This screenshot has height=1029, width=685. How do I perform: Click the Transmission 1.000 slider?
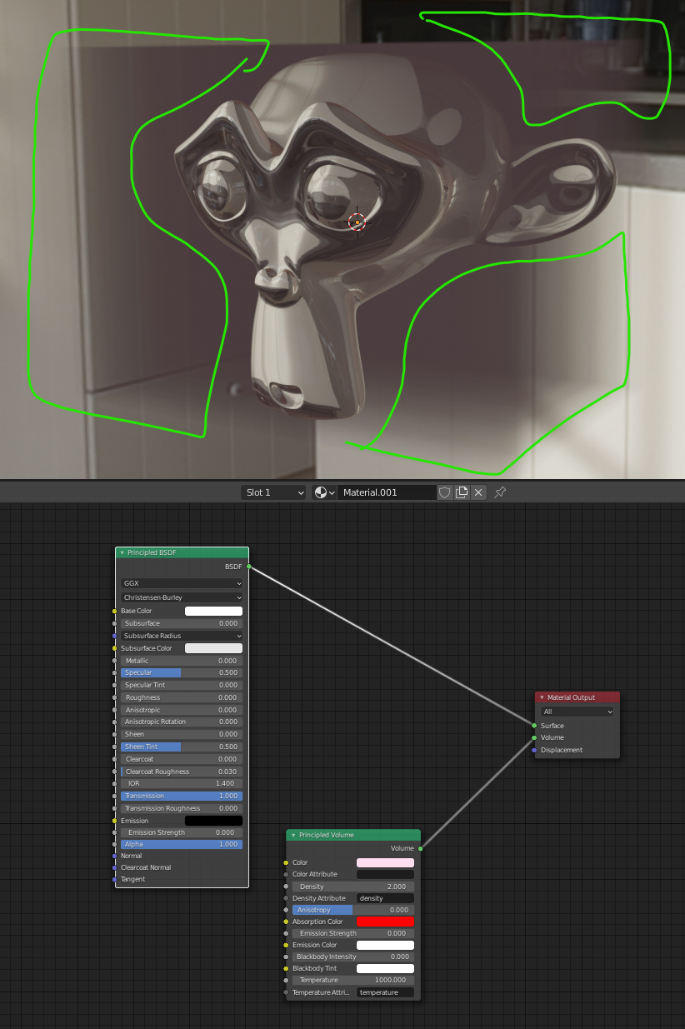pos(182,796)
